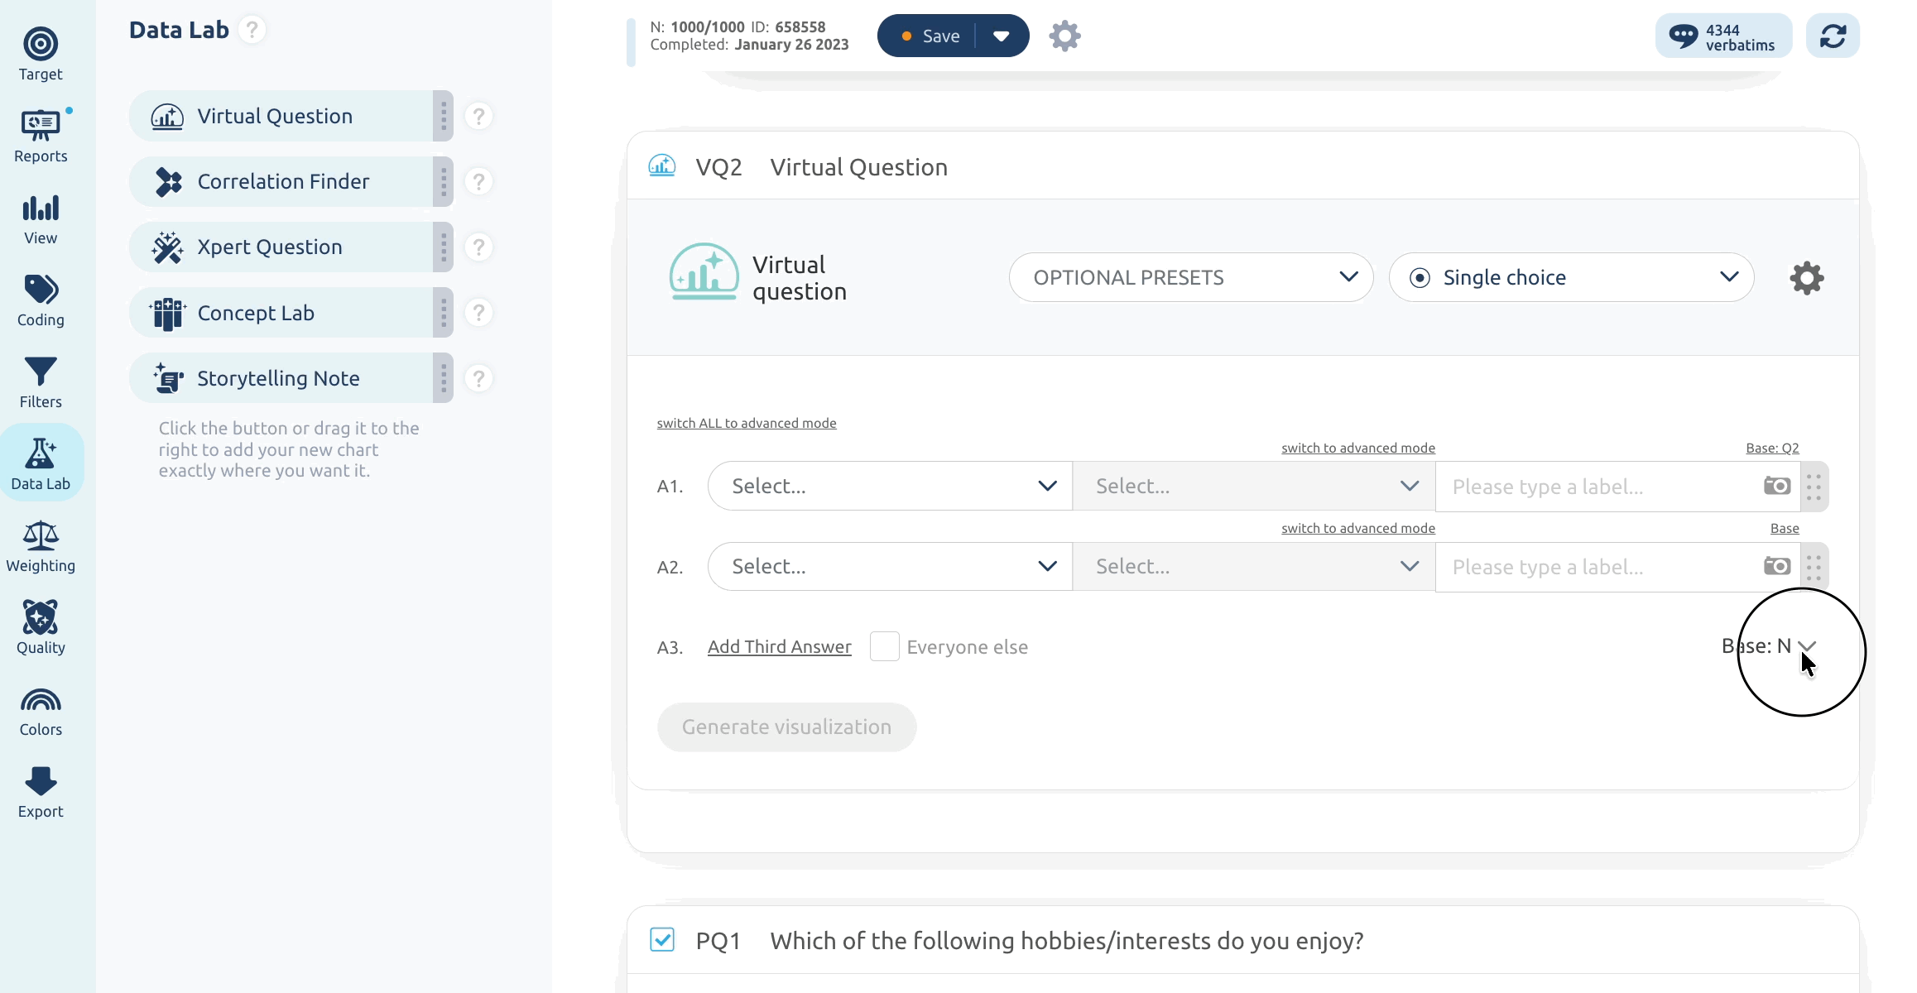
Task: Open the Filters panel
Action: pyautogui.click(x=41, y=382)
